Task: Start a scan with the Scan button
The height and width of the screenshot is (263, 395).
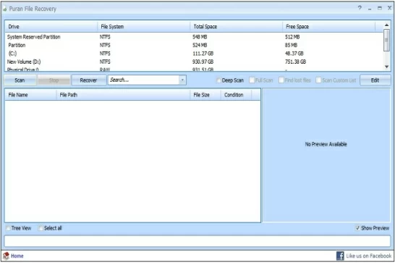Action: 20,80
